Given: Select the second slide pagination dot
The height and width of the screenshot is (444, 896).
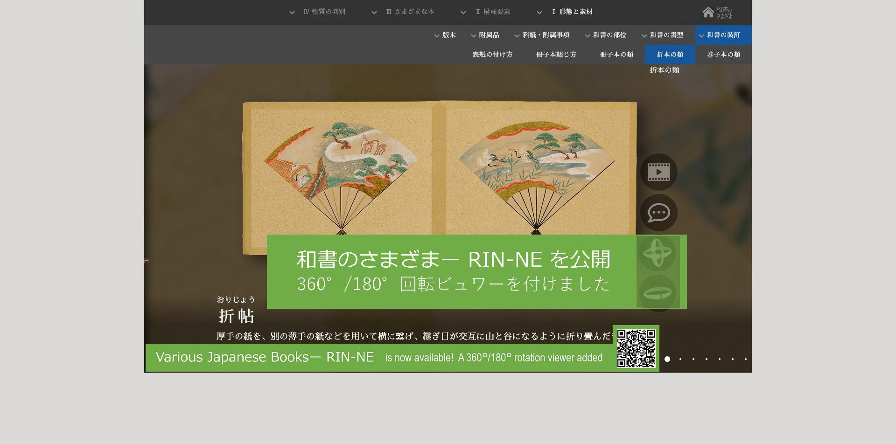Looking at the screenshot, I should click(680, 359).
